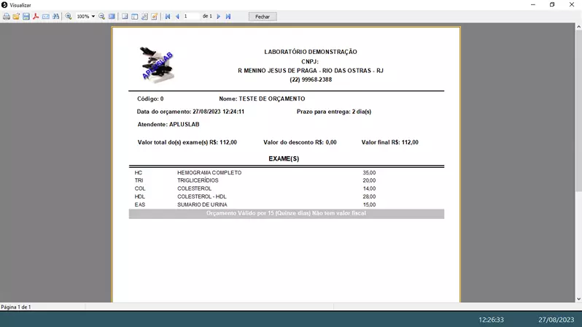The image size is (582, 327).
Task: Expand the 100% zoom level dropdown
Action: point(93,16)
